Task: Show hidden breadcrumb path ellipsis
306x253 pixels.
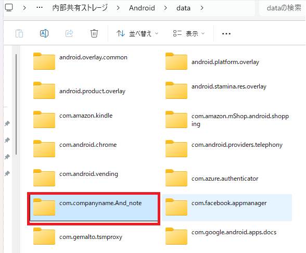Action: pyautogui.click(x=40, y=8)
